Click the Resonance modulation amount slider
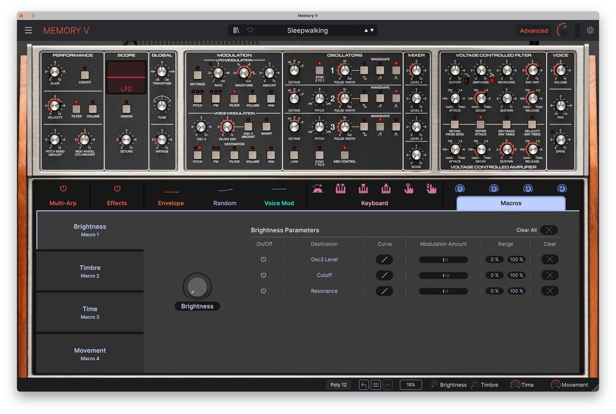The height and width of the screenshot is (414, 616). (443, 291)
